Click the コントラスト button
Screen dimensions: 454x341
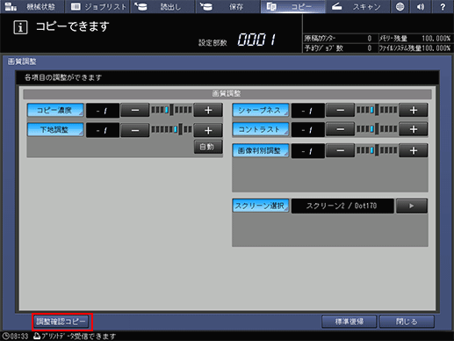[261, 129]
